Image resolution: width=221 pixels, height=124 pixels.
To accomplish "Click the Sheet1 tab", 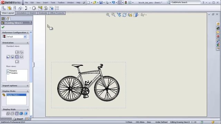I will pos(18,119).
